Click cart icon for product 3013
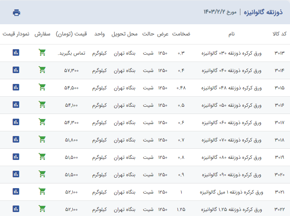The height and width of the screenshot is (216, 290). point(42,52)
